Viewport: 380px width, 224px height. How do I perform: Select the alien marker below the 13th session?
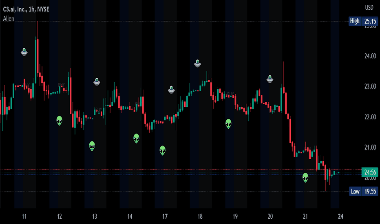[92, 146]
